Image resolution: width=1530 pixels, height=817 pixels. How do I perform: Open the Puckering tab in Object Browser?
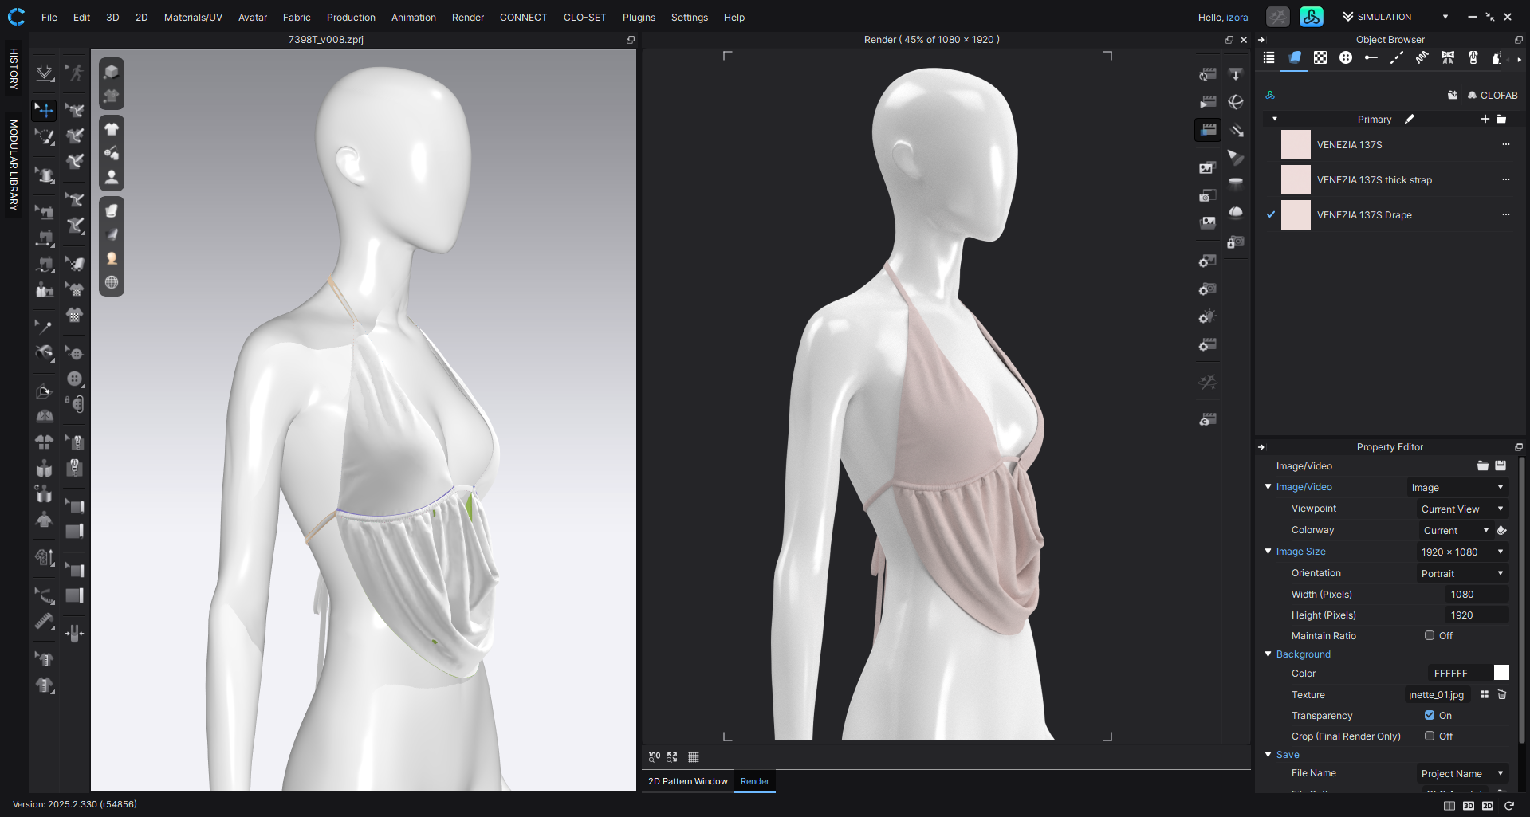(x=1422, y=57)
